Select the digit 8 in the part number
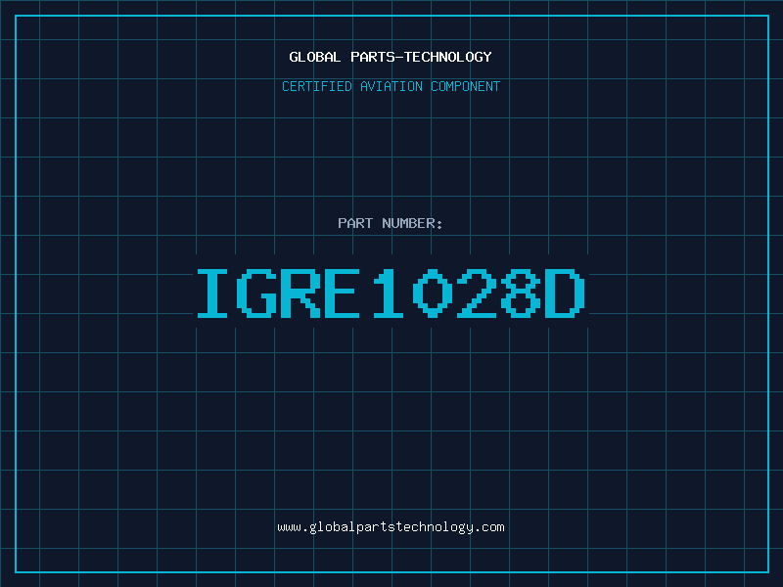 point(521,293)
